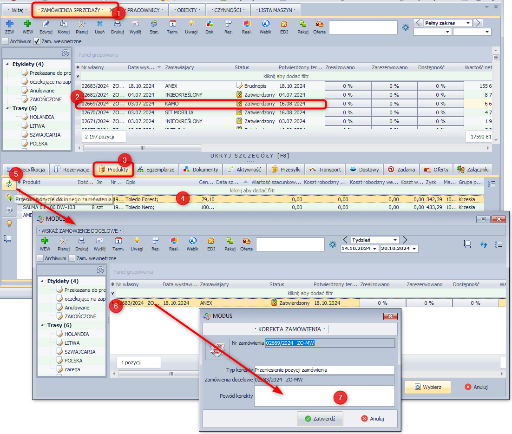Open the CZYNNOŚCI tab
512x434 pixels.
pos(228,10)
